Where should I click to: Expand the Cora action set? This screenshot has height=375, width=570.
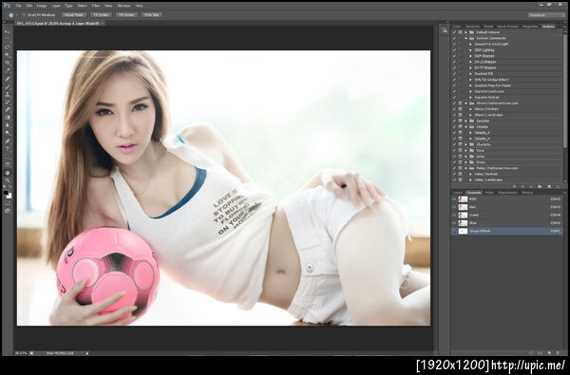click(466, 150)
